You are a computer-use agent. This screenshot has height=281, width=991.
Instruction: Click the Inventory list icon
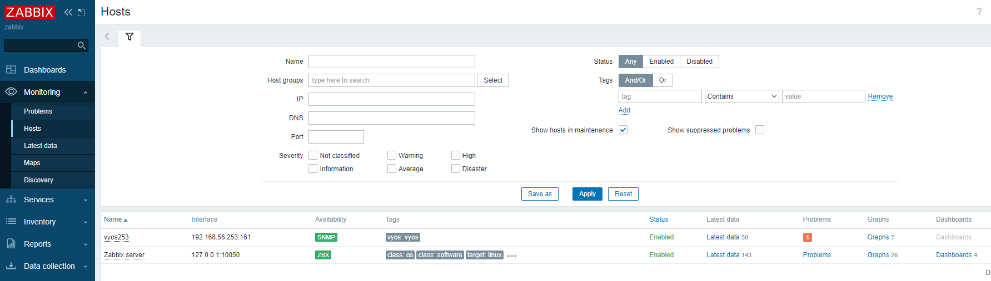click(x=11, y=221)
